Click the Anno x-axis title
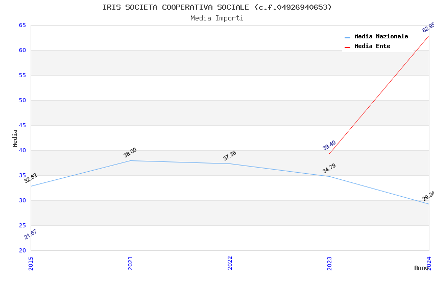This screenshot has width=434, height=281. coord(421,268)
